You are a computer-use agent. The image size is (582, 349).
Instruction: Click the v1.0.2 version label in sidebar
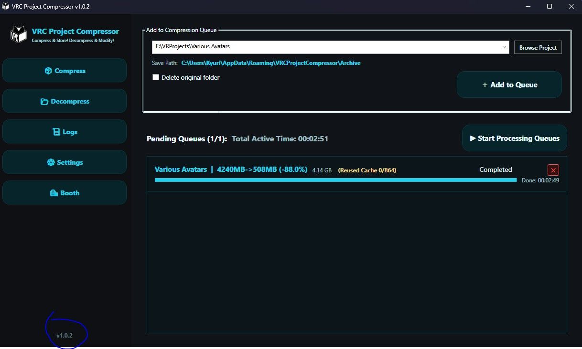[x=65, y=336]
